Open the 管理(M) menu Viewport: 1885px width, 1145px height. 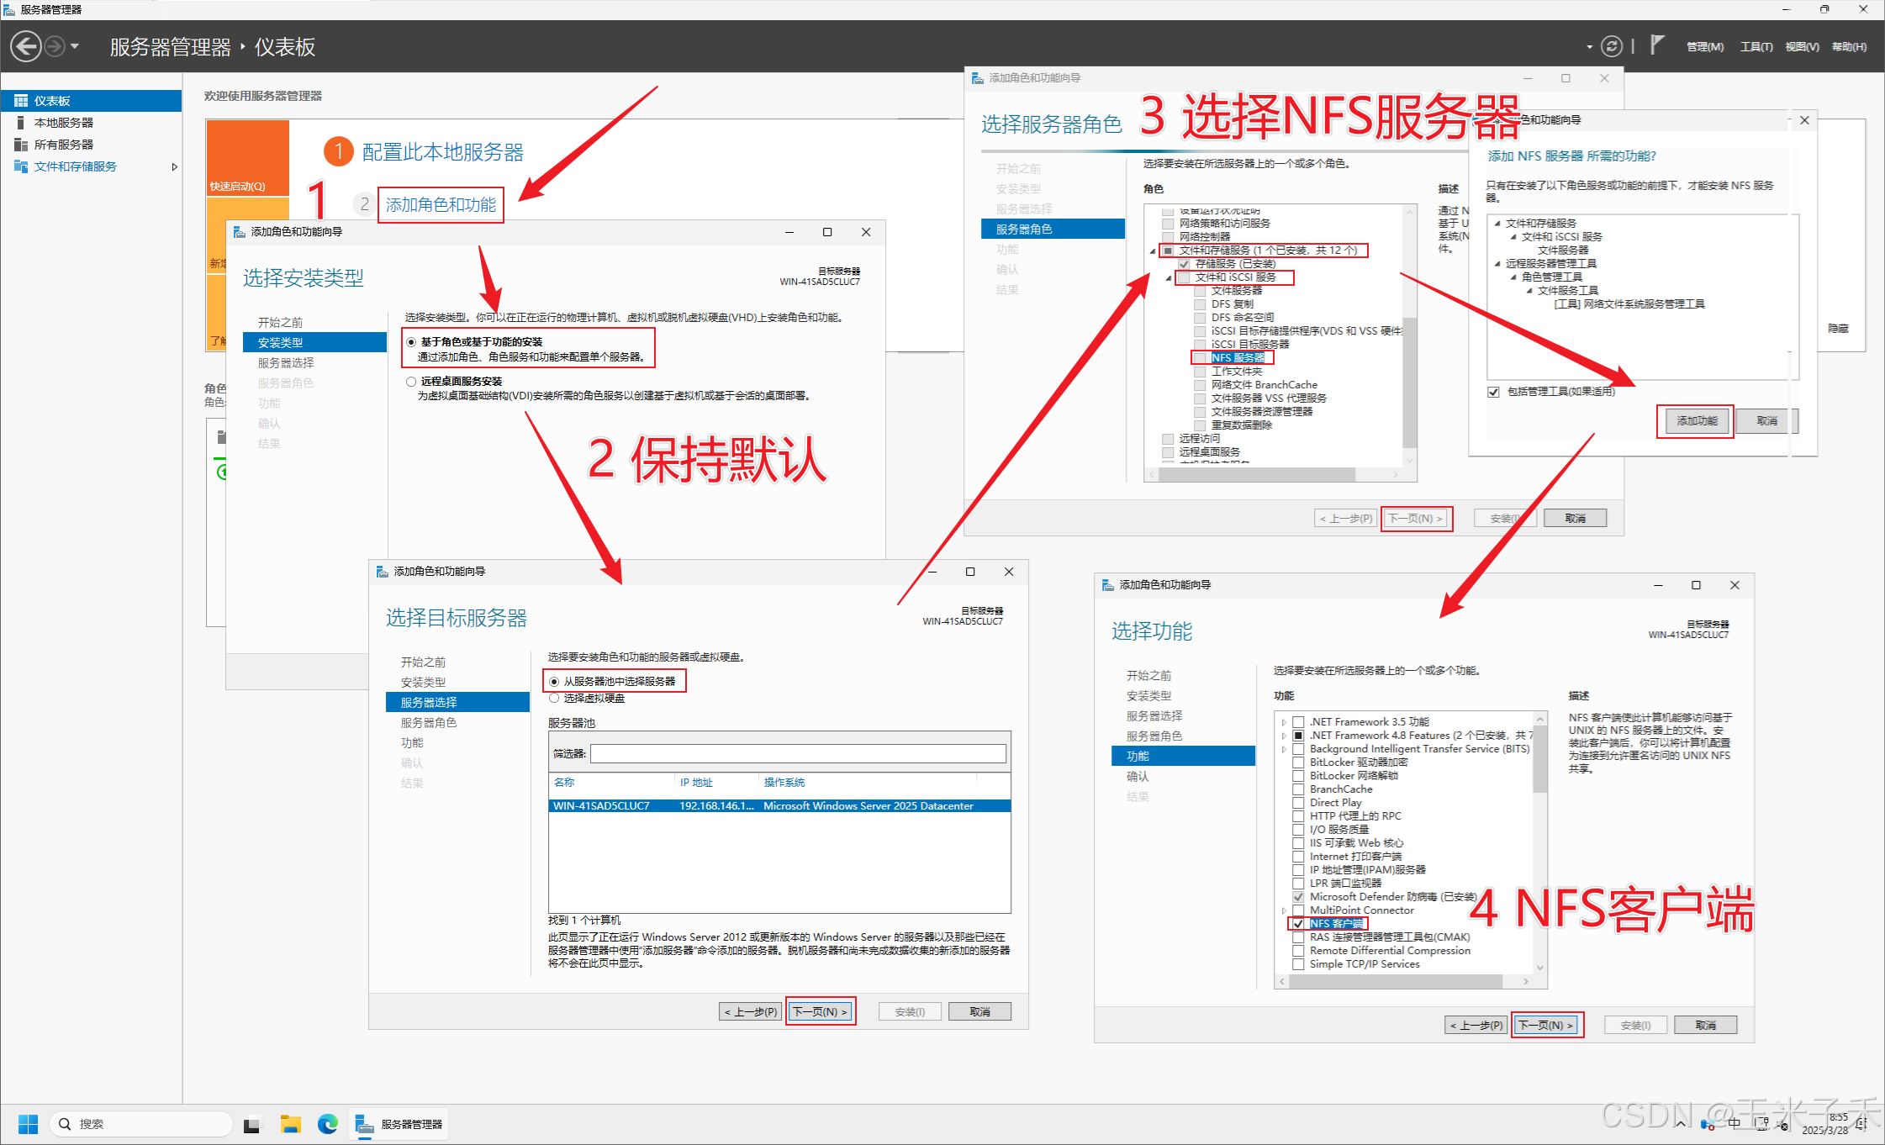1704,47
